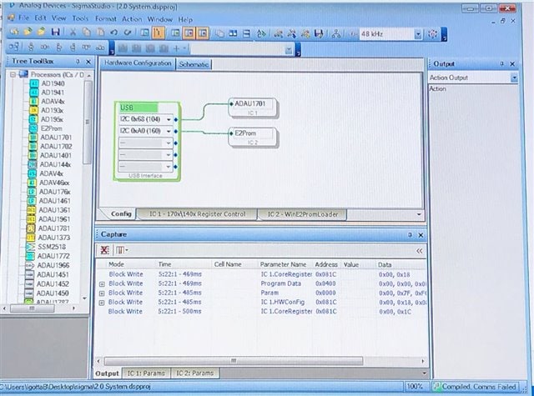
Task: Pin the Output panel
Action: pos(501,64)
